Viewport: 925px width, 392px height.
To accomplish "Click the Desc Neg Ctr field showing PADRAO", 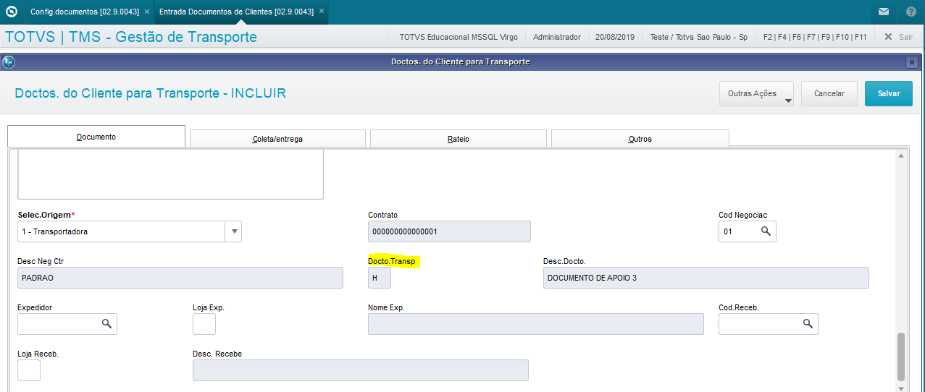I will click(x=180, y=278).
